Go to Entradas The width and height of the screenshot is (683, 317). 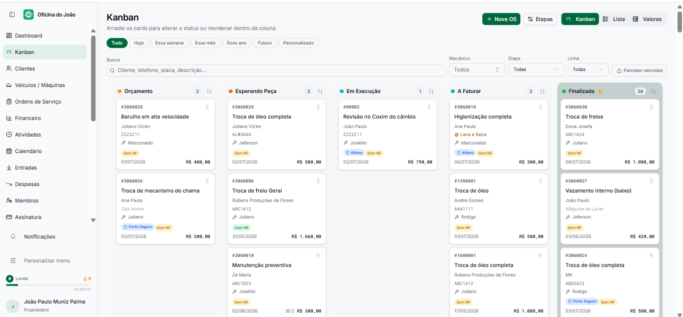coord(45,167)
